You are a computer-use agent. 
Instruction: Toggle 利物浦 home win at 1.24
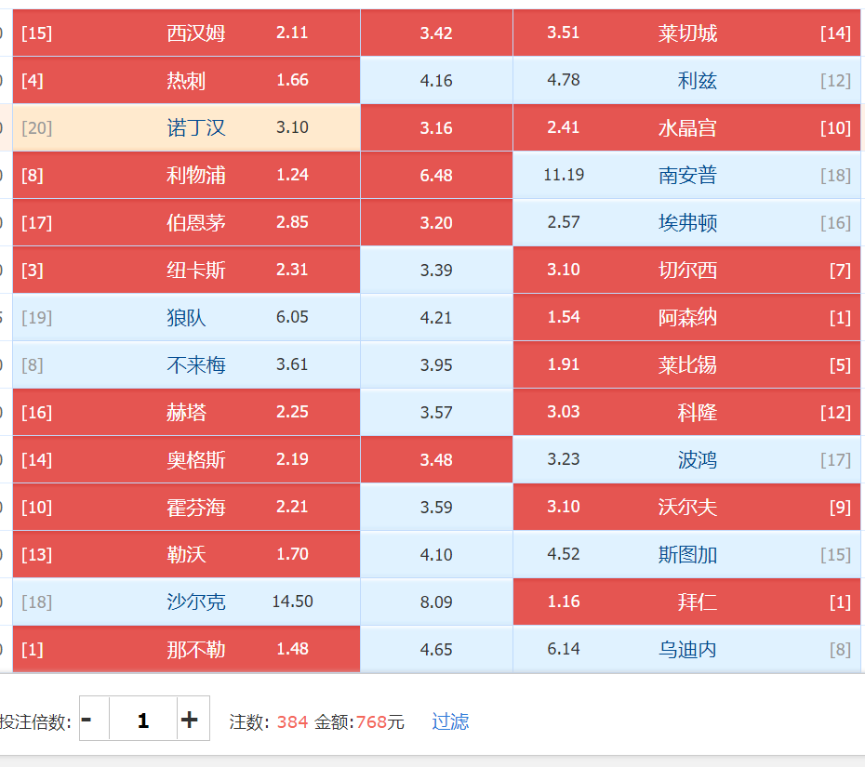click(x=186, y=176)
